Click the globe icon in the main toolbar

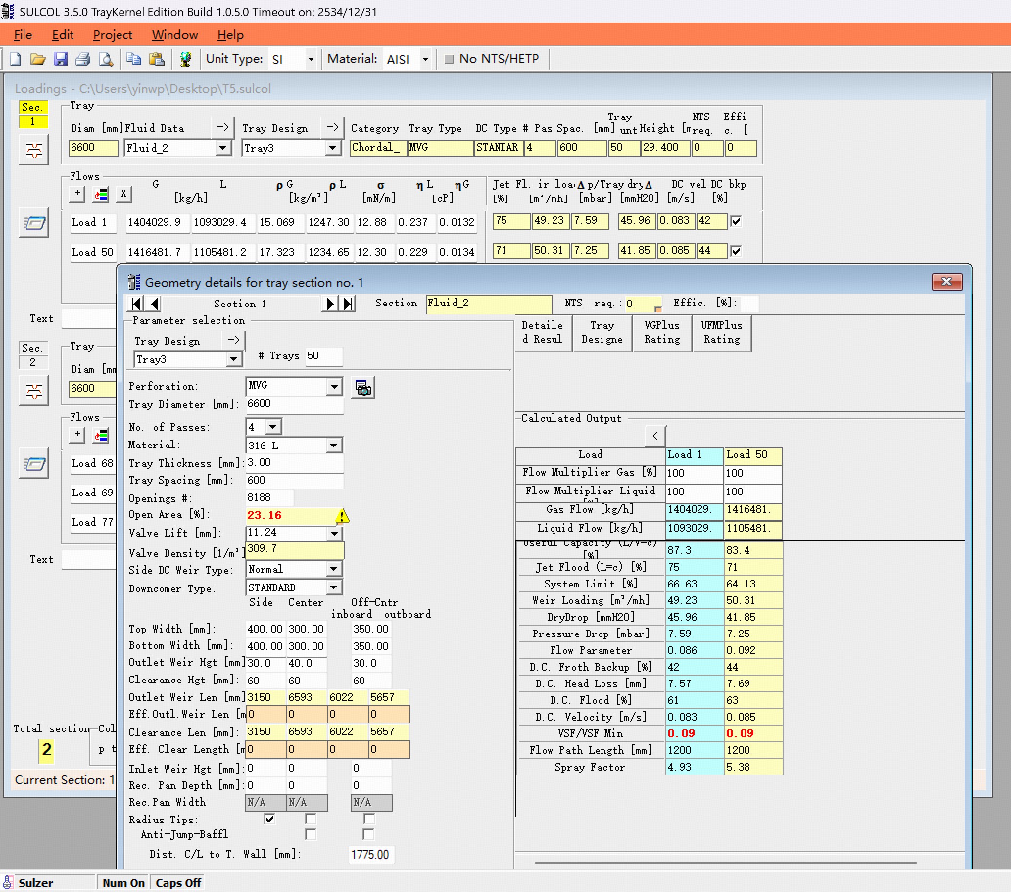click(x=186, y=59)
